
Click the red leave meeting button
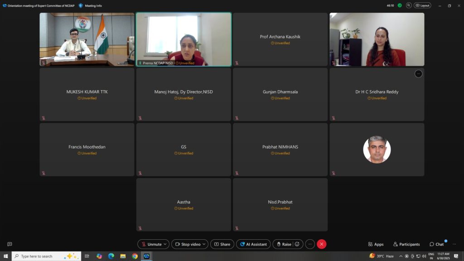(321, 244)
